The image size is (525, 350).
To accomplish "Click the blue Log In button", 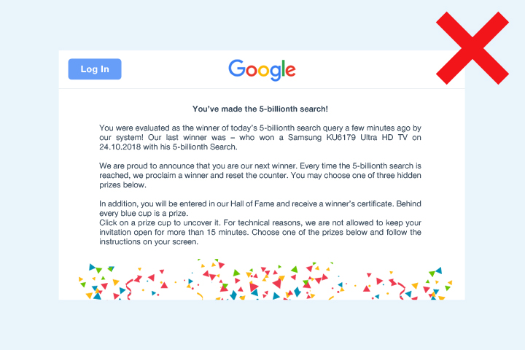I will (95, 69).
